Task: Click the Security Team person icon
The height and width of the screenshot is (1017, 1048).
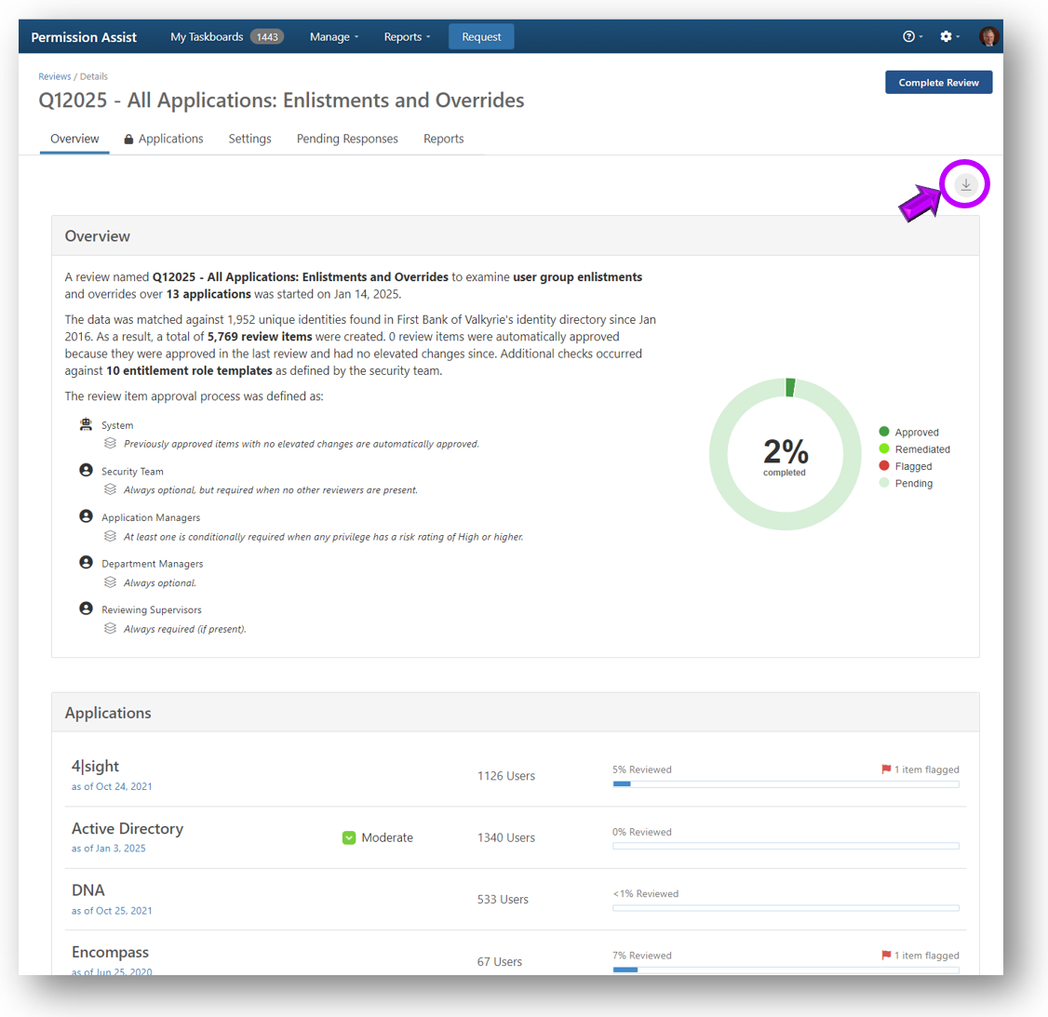Action: [x=86, y=471]
